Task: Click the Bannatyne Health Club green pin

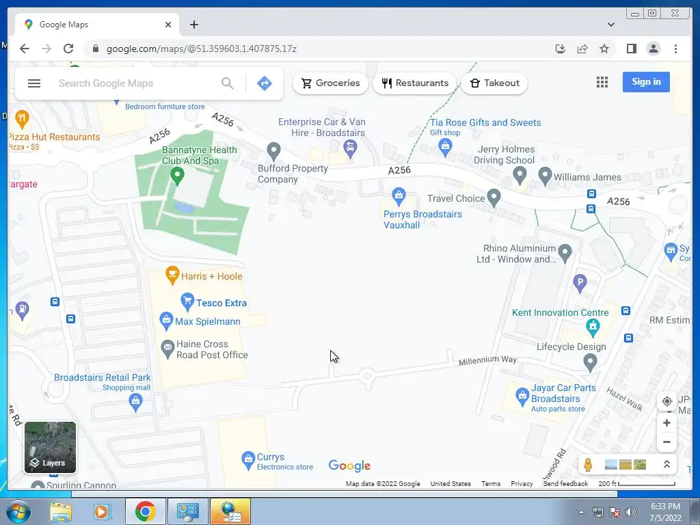Action: (x=177, y=176)
